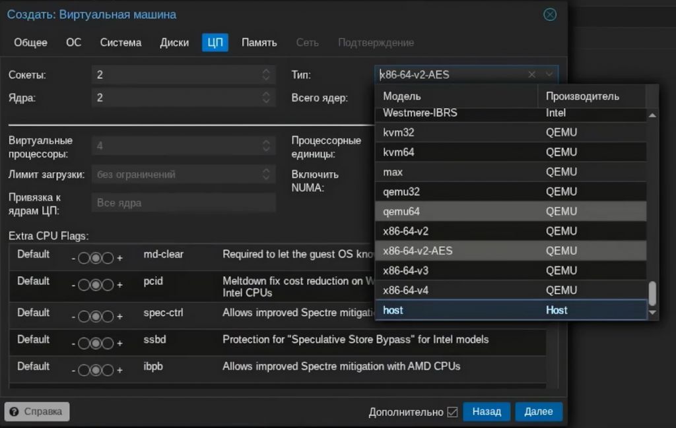Screen dimensions: 676x428
Task: Set spec-ctrl flag to Default middle option
Action: click(x=96, y=317)
